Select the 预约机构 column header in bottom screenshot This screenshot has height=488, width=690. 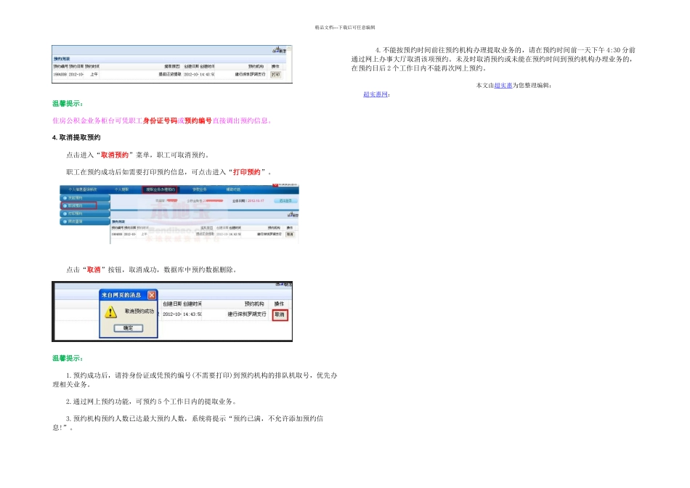click(x=254, y=304)
